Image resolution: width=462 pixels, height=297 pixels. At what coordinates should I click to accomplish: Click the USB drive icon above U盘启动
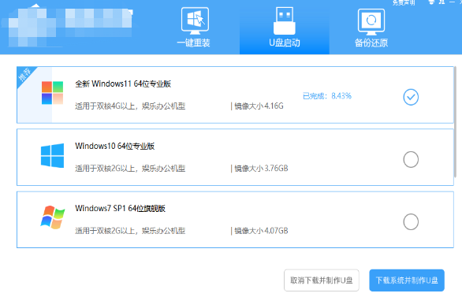pyautogui.click(x=285, y=20)
